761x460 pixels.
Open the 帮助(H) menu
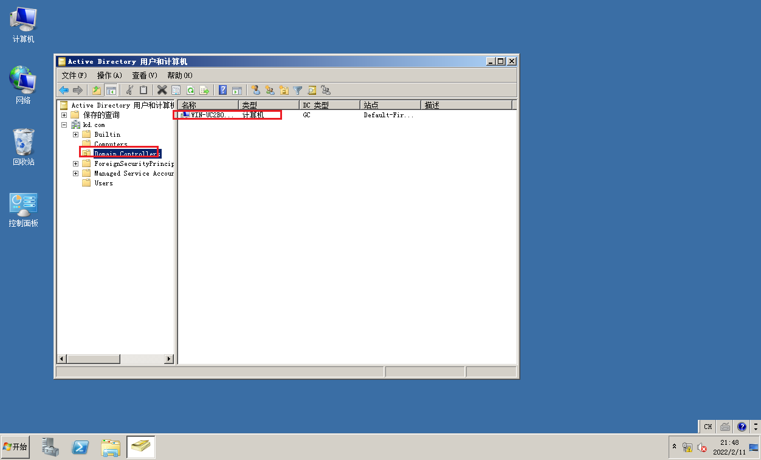[x=180, y=75]
